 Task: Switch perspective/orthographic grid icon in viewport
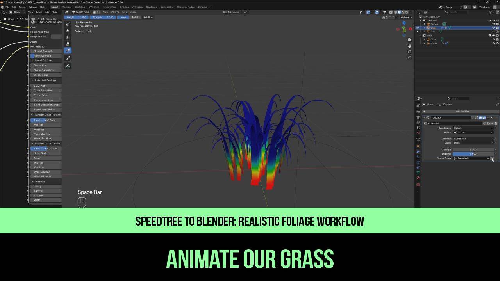click(409, 58)
